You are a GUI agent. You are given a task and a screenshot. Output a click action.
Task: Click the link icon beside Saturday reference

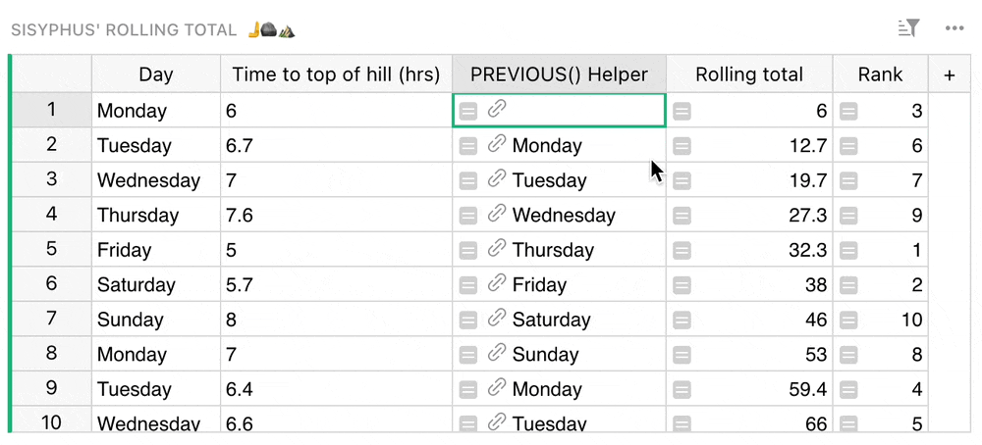[x=497, y=319]
